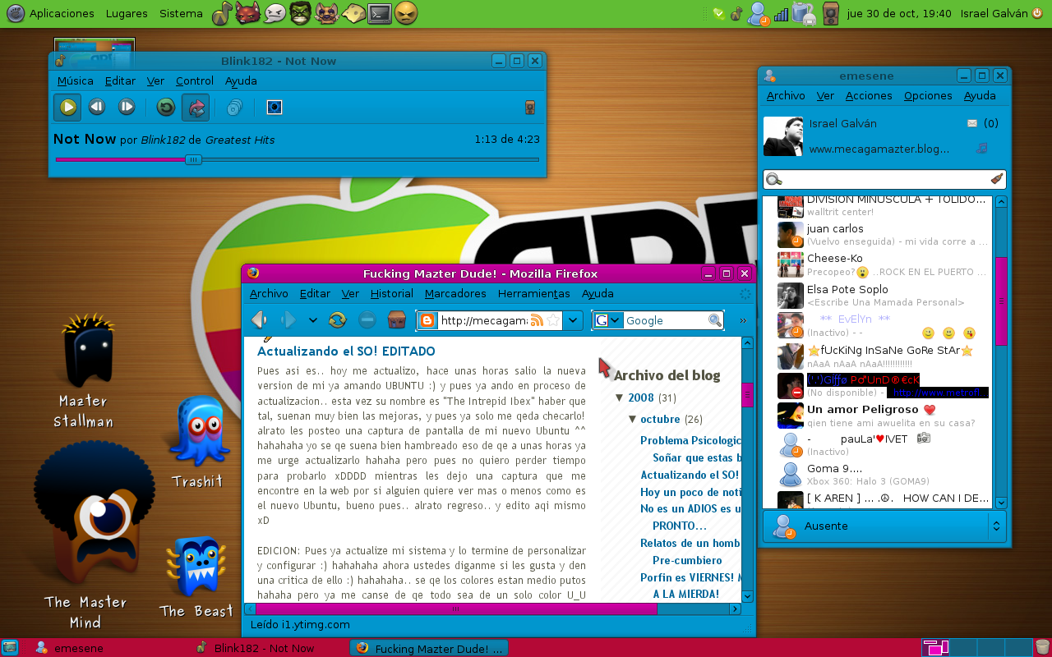Open the 'Relatos de un homb' archive link

click(x=690, y=543)
